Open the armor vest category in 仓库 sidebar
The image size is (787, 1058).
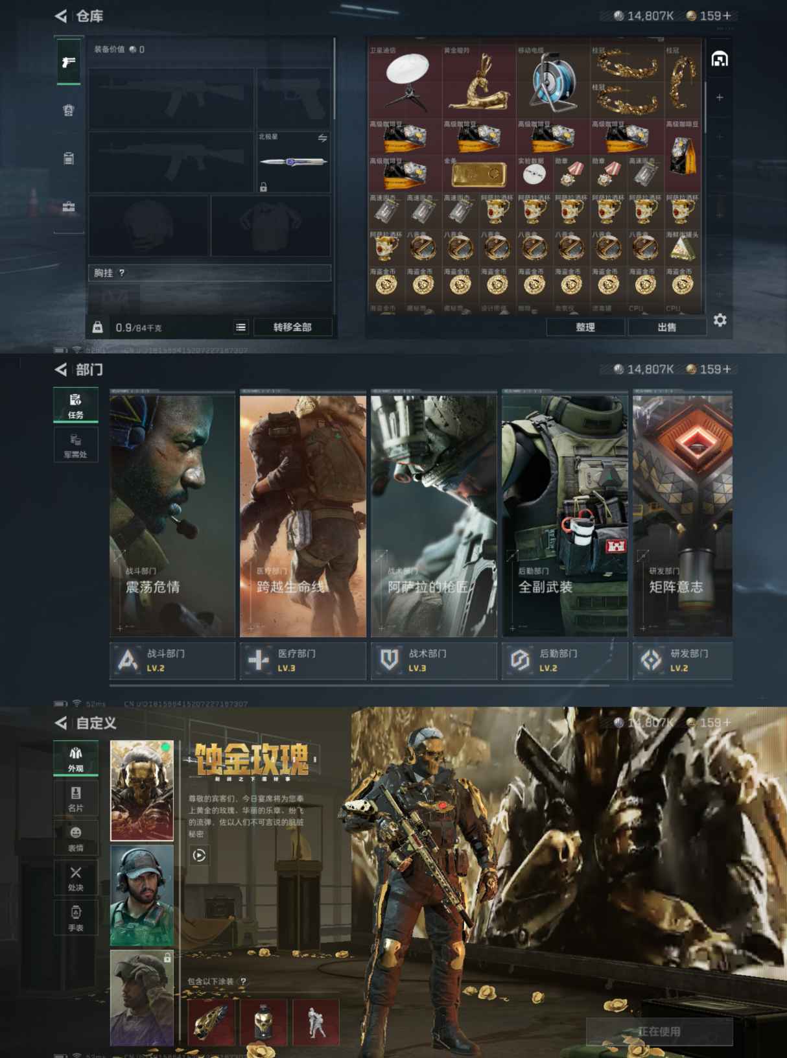(69, 110)
